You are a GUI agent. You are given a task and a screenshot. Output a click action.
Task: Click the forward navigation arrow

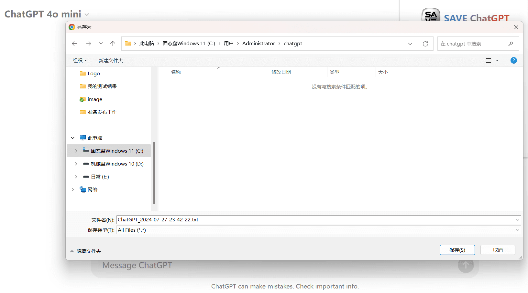click(x=88, y=44)
